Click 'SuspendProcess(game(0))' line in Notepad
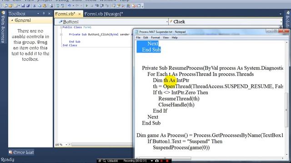The image size is (291, 163). coord(181,148)
